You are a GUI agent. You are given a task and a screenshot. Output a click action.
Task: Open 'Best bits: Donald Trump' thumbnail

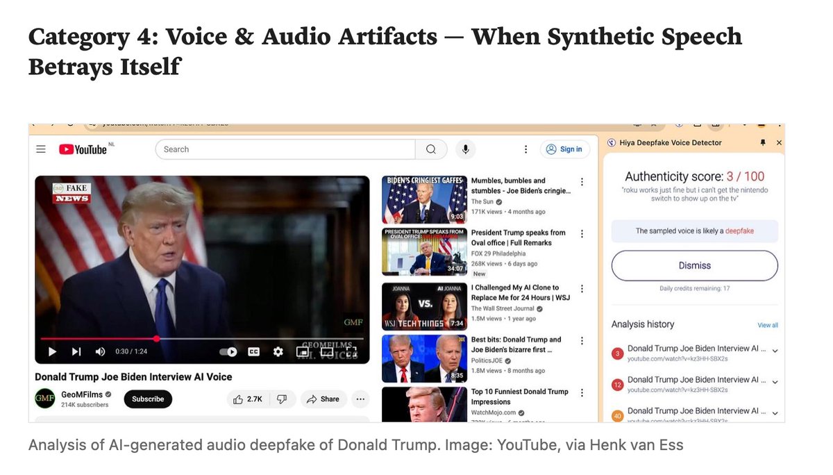pyautogui.click(x=424, y=359)
